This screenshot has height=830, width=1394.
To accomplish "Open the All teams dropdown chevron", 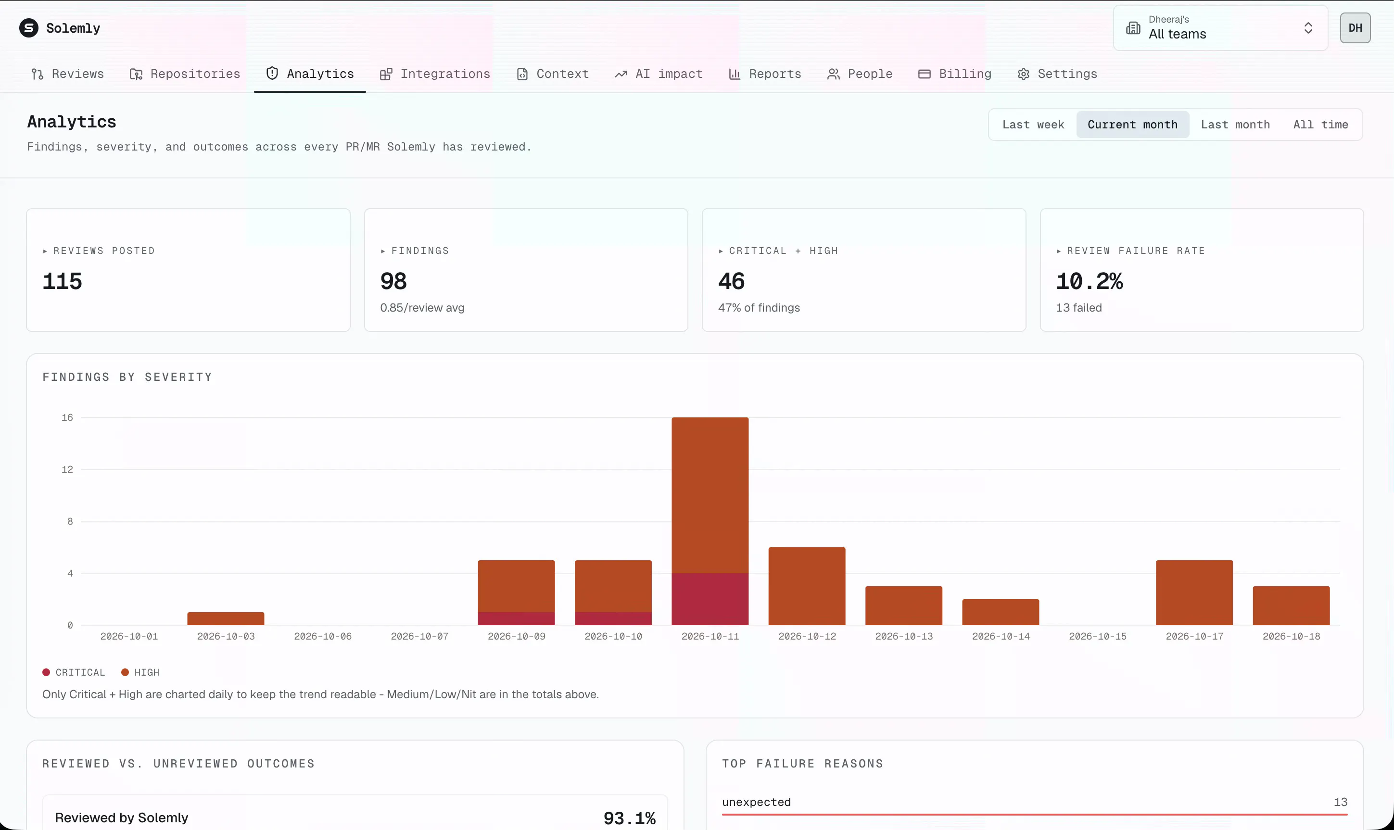I will point(1308,28).
